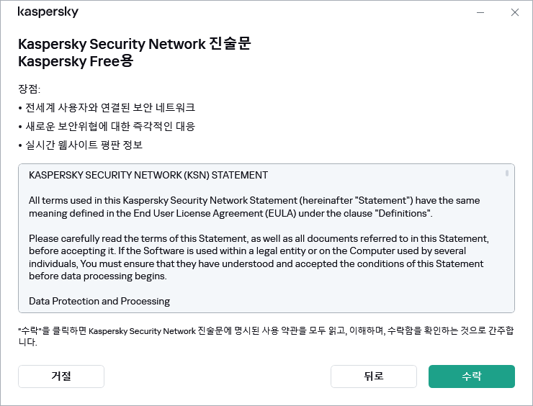Close the Kaspersky installer window
The image size is (533, 406).
coord(514,12)
